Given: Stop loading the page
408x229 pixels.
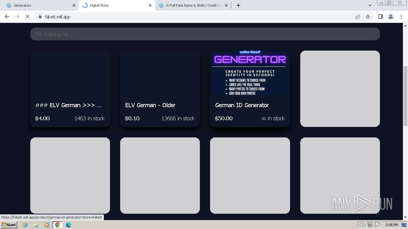Looking at the screenshot, I should click(x=27, y=17).
